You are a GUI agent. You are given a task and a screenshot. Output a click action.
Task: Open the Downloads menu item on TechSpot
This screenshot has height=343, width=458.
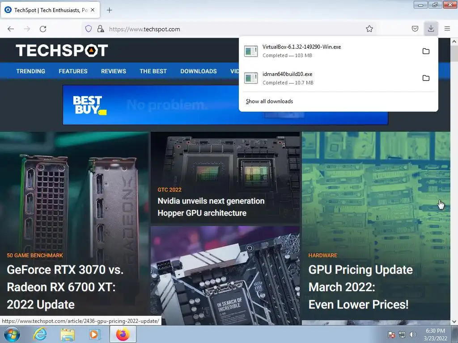click(199, 71)
